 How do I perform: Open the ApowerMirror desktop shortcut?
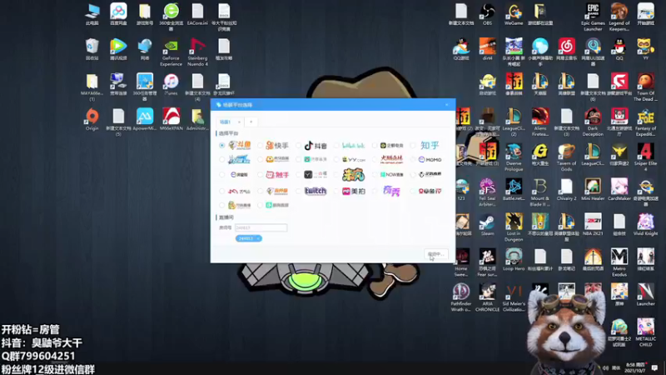tap(144, 119)
